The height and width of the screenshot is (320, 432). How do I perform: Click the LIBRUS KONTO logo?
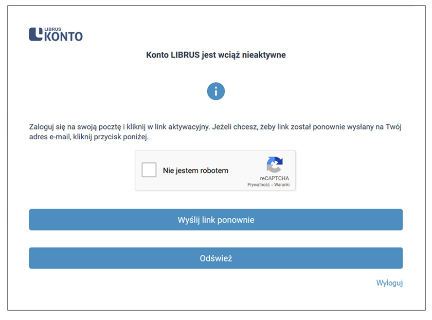(56, 34)
